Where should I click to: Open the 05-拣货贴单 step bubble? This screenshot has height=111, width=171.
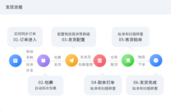(x=130, y=37)
